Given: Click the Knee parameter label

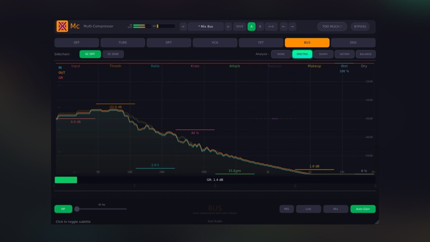Looking at the screenshot, I should pyautogui.click(x=195, y=66).
